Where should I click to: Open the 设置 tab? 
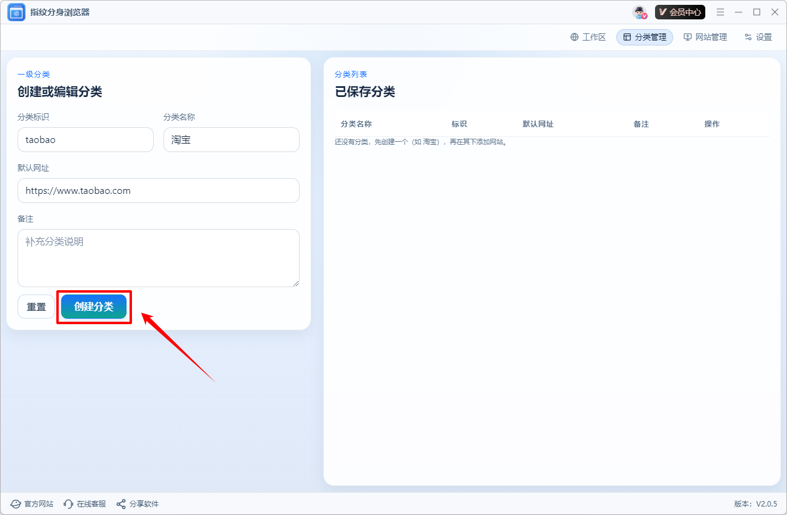click(758, 37)
